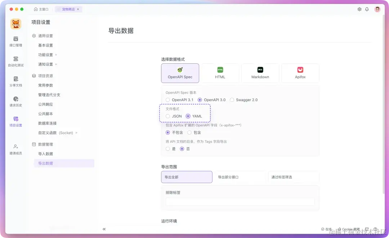
Task: Expand the 通知设置 section
Action: [45, 64]
